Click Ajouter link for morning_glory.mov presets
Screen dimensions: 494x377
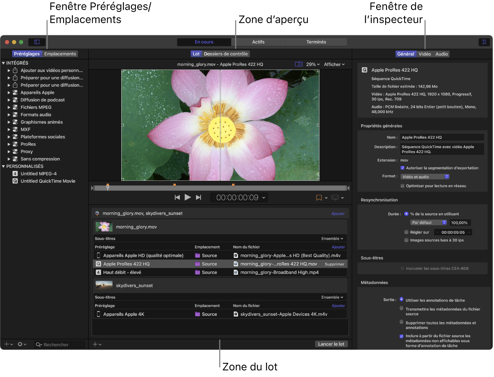click(x=338, y=247)
